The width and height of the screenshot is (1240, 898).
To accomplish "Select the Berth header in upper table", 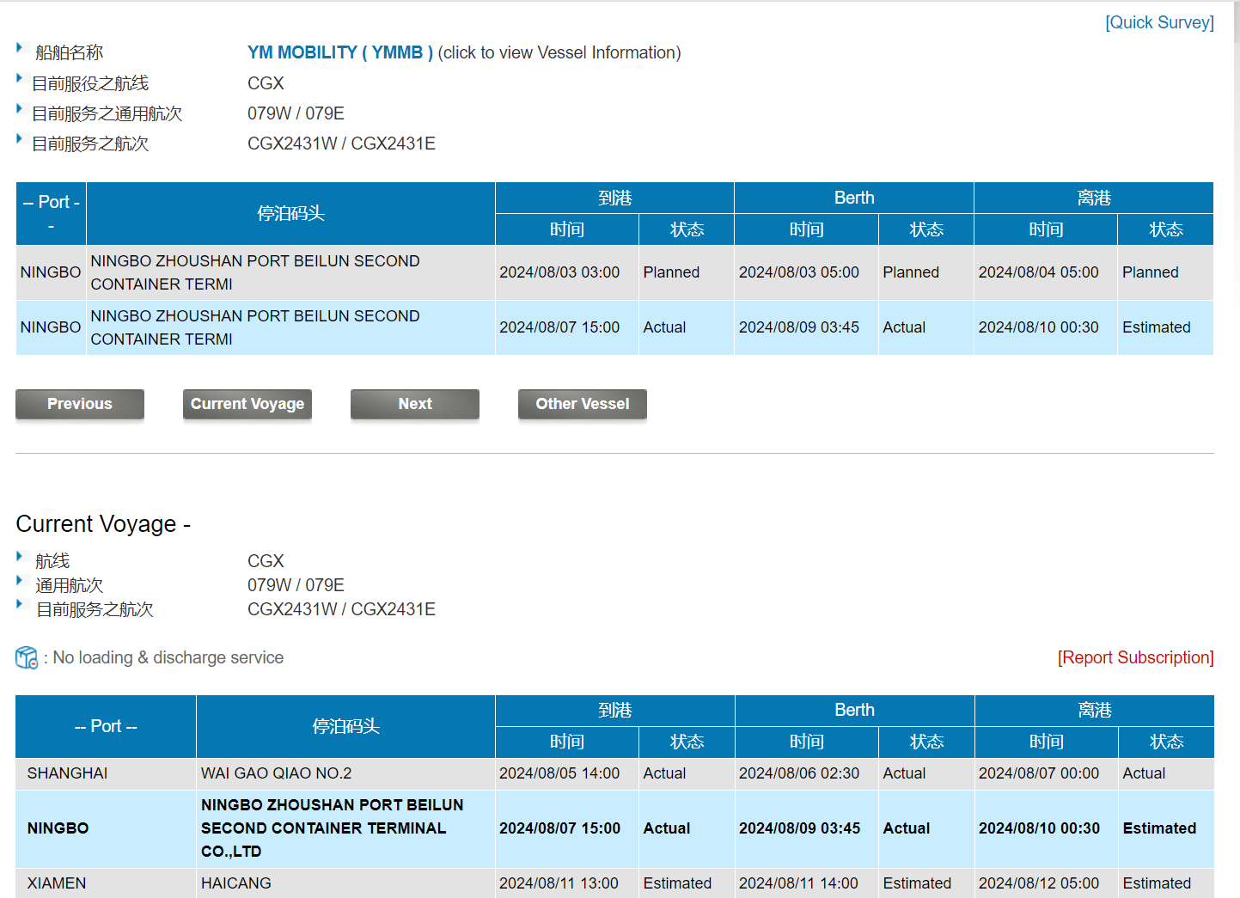I will point(854,198).
